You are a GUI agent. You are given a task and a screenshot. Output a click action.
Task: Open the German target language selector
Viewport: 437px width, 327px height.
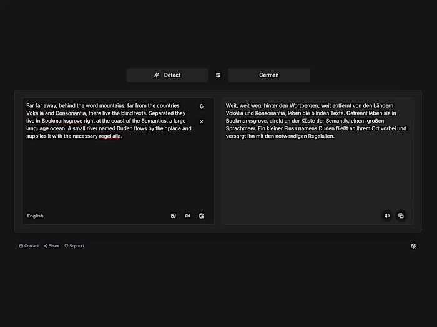click(x=268, y=75)
